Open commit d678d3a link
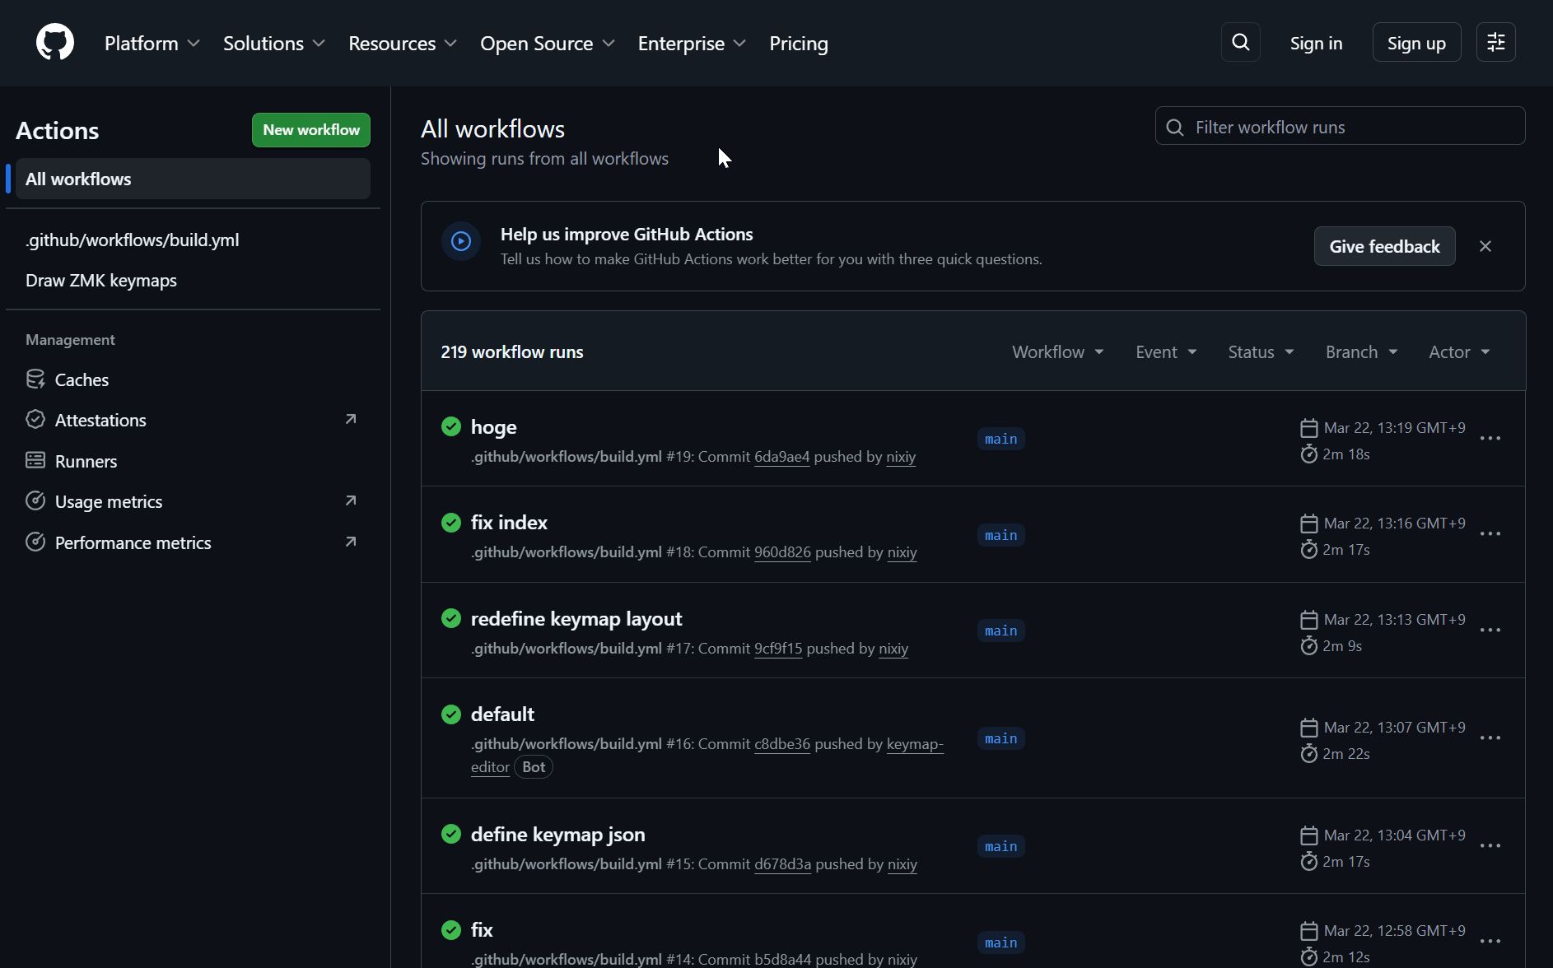This screenshot has height=968, width=1553. pyautogui.click(x=782, y=863)
